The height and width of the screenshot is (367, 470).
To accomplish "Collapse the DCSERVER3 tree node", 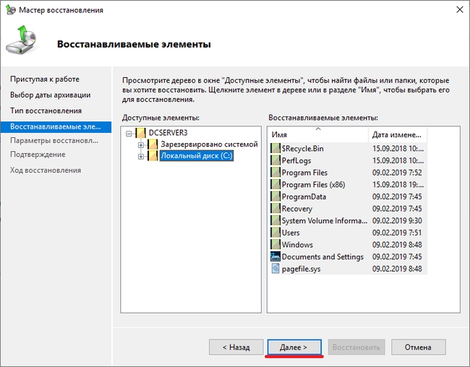I will click(129, 134).
